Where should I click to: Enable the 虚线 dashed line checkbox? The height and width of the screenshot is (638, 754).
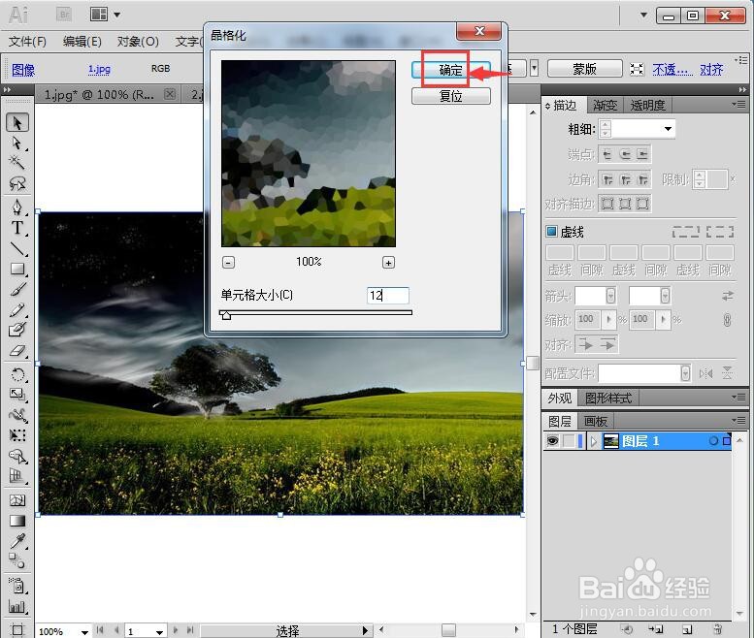(551, 232)
